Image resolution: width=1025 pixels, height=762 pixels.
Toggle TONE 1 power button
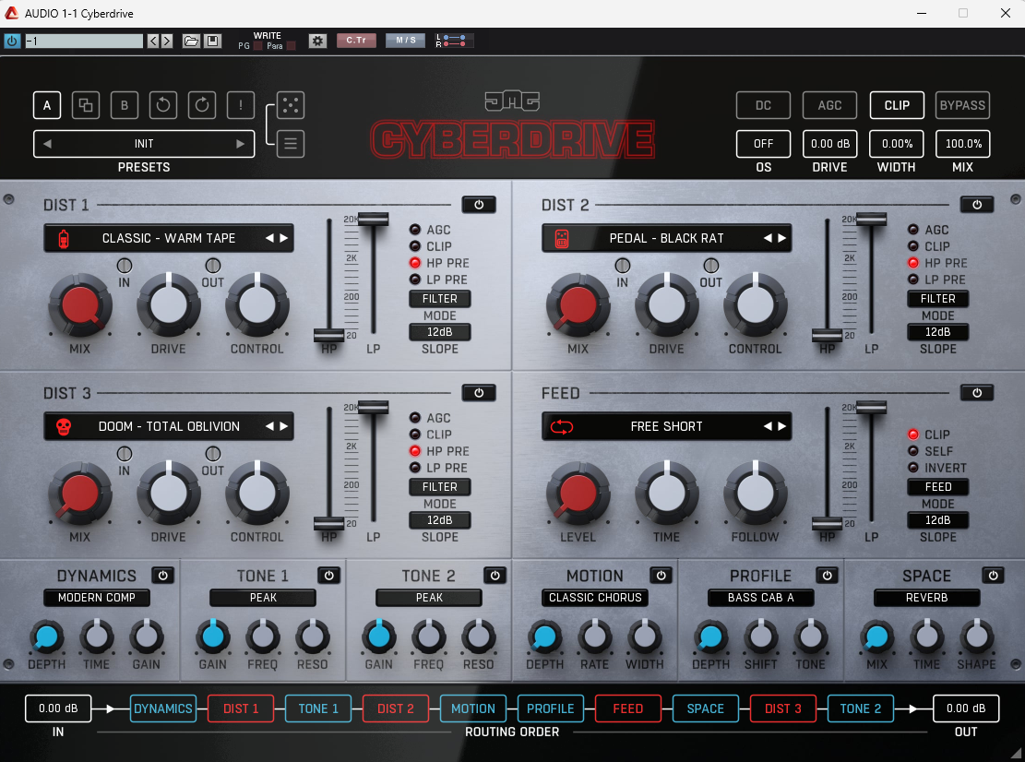(x=328, y=575)
